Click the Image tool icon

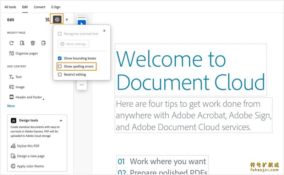[x=11, y=87]
